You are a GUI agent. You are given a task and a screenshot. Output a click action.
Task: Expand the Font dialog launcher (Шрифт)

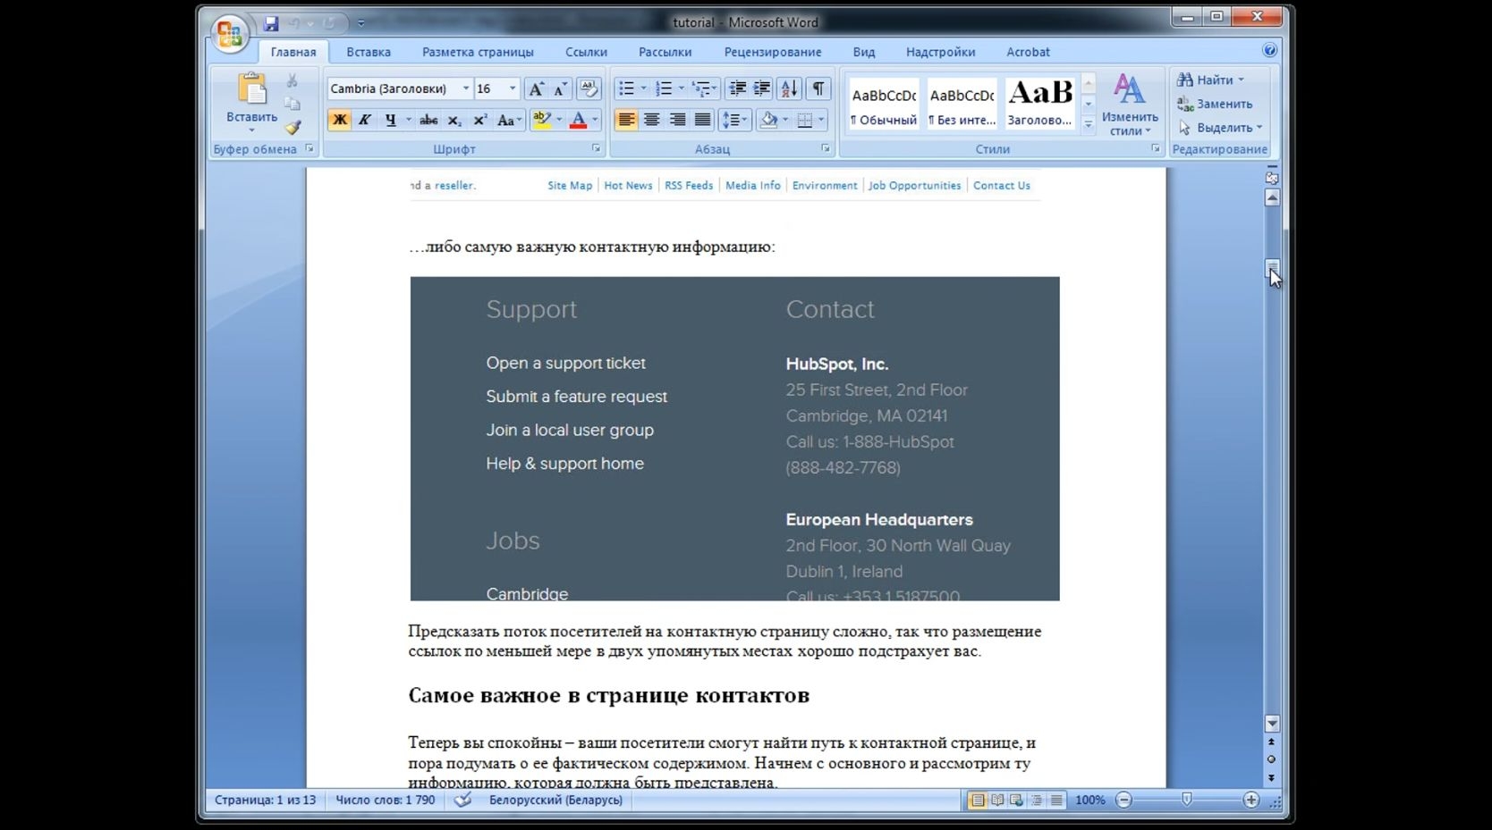596,149
